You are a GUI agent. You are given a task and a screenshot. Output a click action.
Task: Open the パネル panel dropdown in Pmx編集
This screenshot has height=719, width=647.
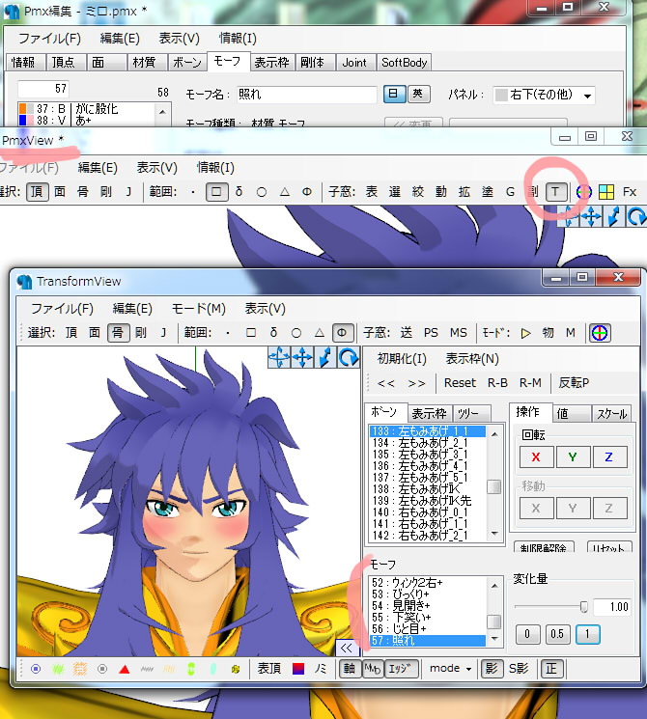544,95
